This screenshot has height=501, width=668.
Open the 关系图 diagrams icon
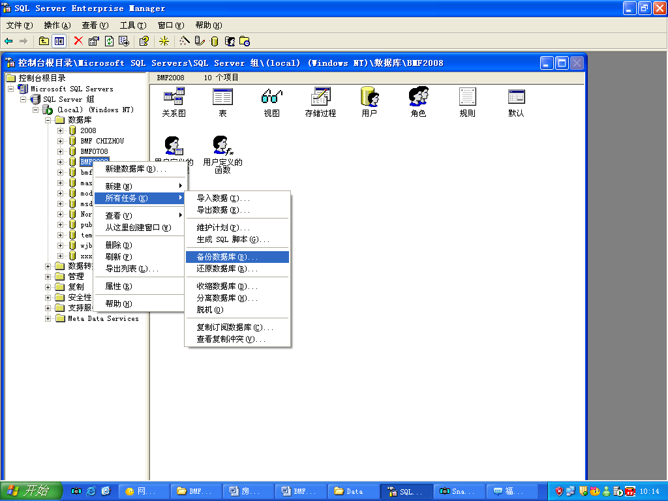174,102
